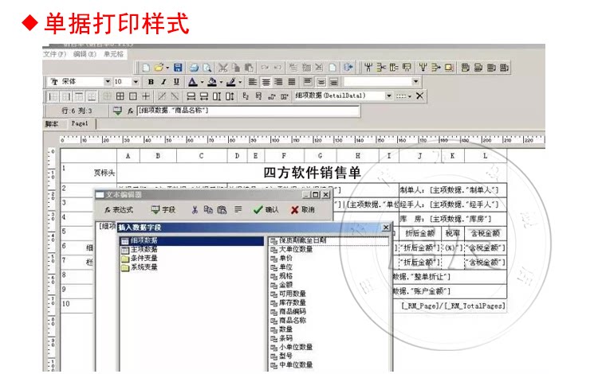Click the green insert field icon by formula bar
The image size is (598, 374).
click(x=117, y=111)
